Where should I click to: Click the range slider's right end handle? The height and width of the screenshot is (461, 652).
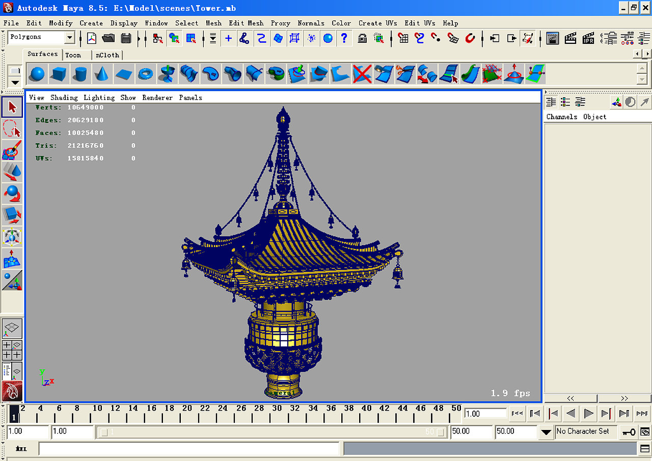(440, 432)
